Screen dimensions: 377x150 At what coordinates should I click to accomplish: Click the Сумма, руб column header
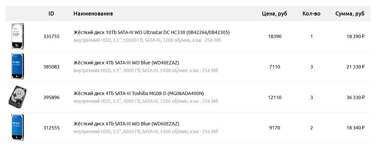tap(350, 14)
